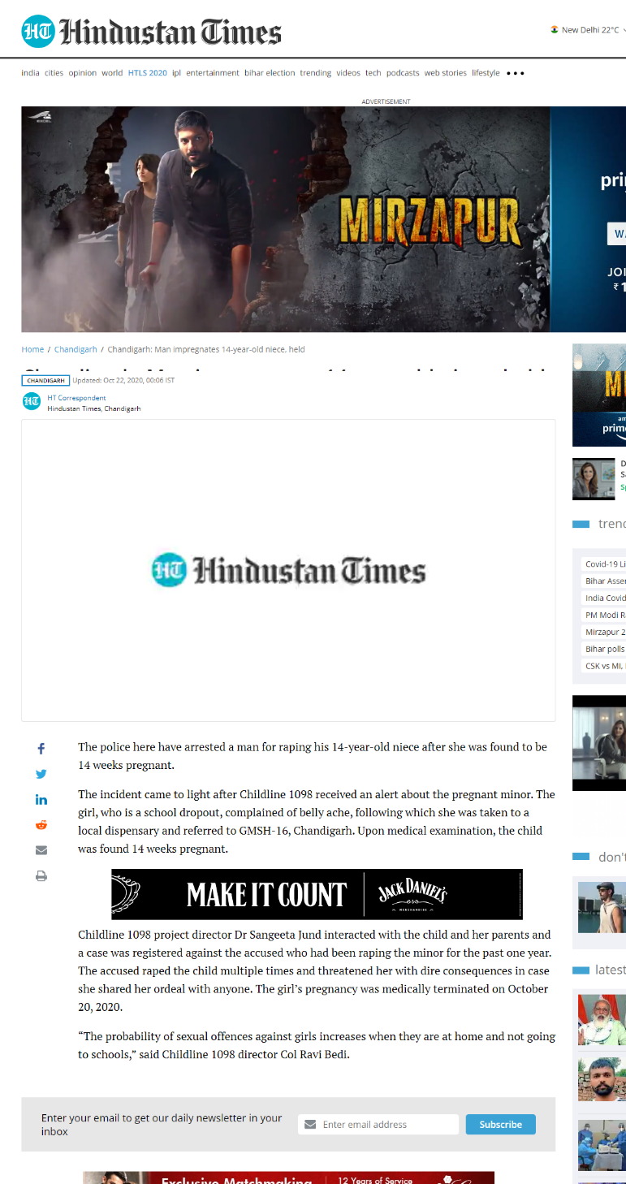Open first latest news thumbnail with PM

click(602, 1020)
